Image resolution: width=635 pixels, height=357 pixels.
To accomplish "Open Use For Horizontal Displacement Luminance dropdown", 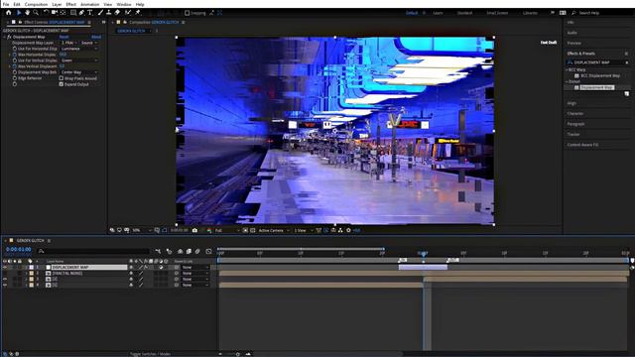I will pyautogui.click(x=79, y=49).
